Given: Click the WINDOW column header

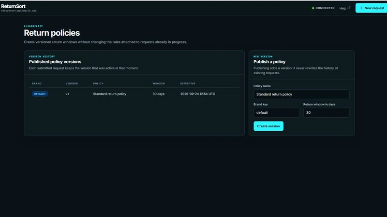Looking at the screenshot, I should (159, 83).
